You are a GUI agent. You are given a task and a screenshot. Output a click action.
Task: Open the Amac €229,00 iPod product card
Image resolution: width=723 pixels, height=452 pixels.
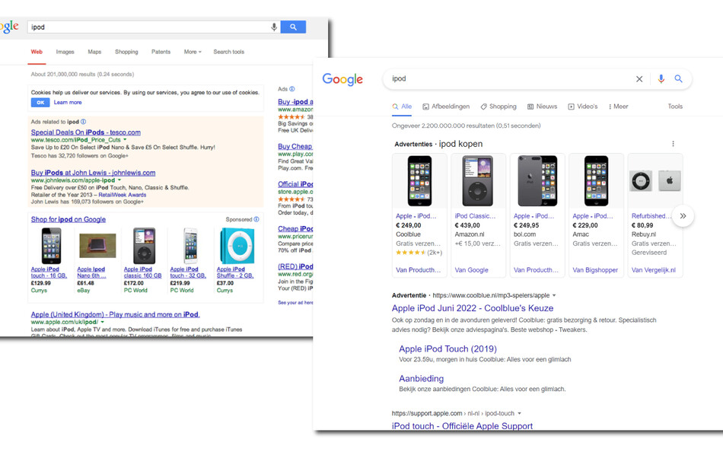(596, 215)
